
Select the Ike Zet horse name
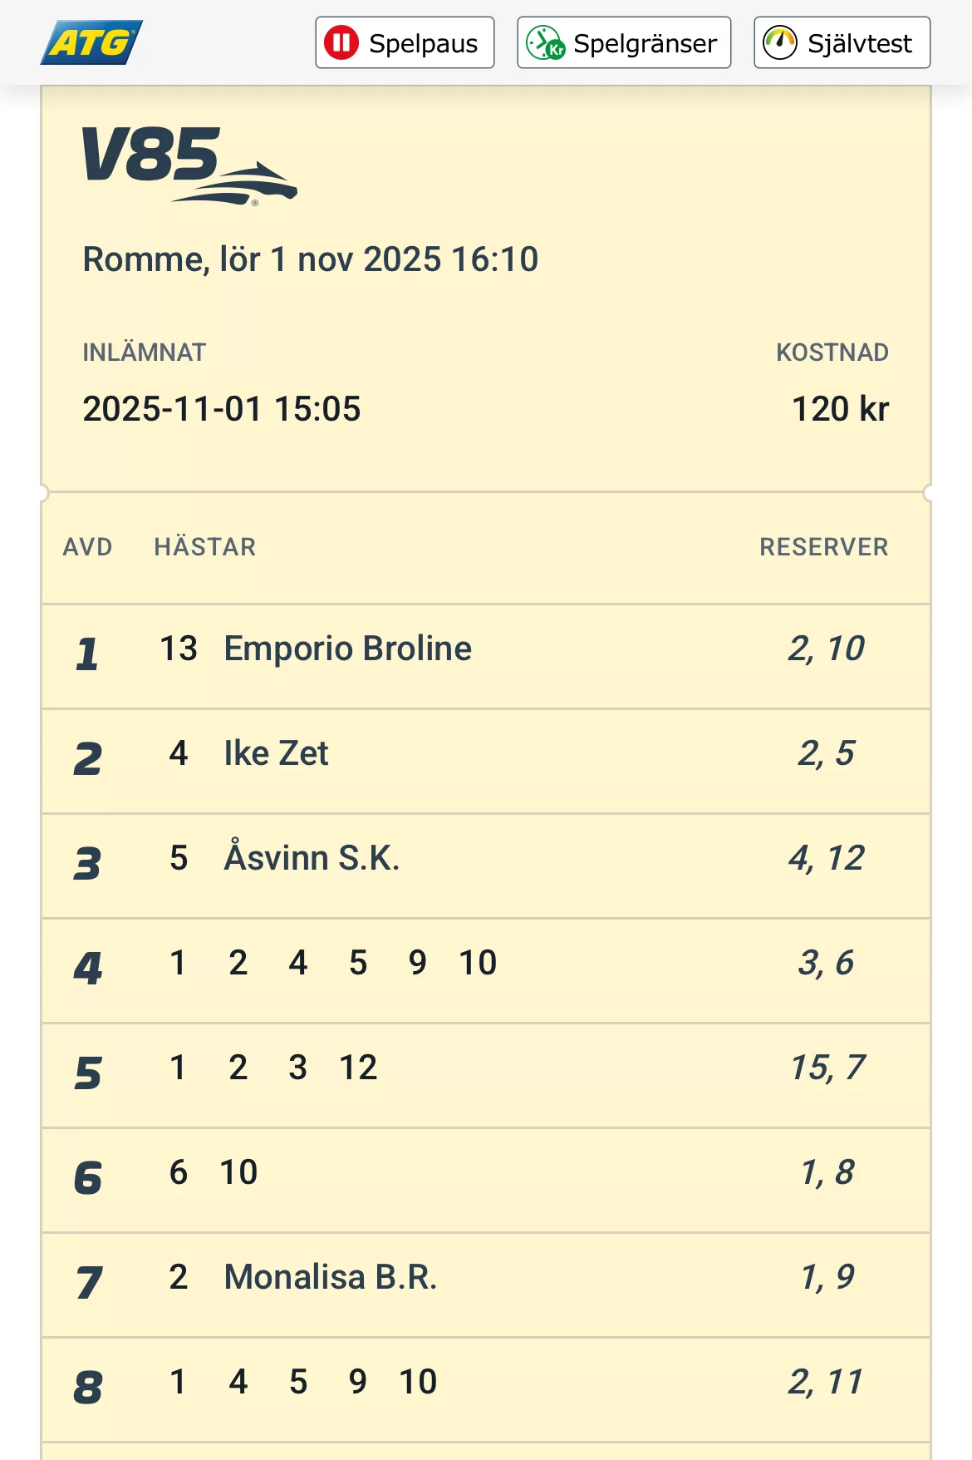276,753
